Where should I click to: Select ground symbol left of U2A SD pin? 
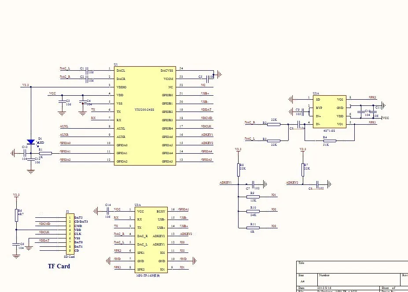point(291,99)
